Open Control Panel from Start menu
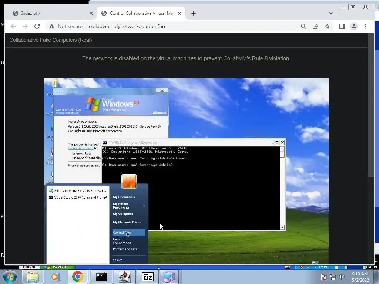The image size is (379, 284). [129, 233]
